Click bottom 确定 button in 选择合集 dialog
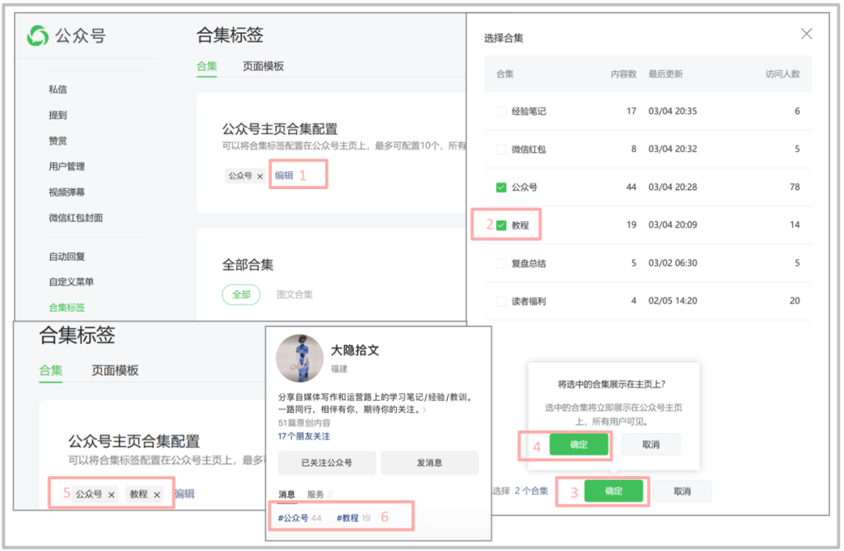The width and height of the screenshot is (844, 551). [x=613, y=491]
